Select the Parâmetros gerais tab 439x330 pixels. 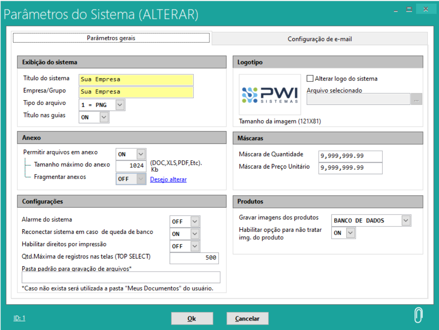tap(111, 38)
